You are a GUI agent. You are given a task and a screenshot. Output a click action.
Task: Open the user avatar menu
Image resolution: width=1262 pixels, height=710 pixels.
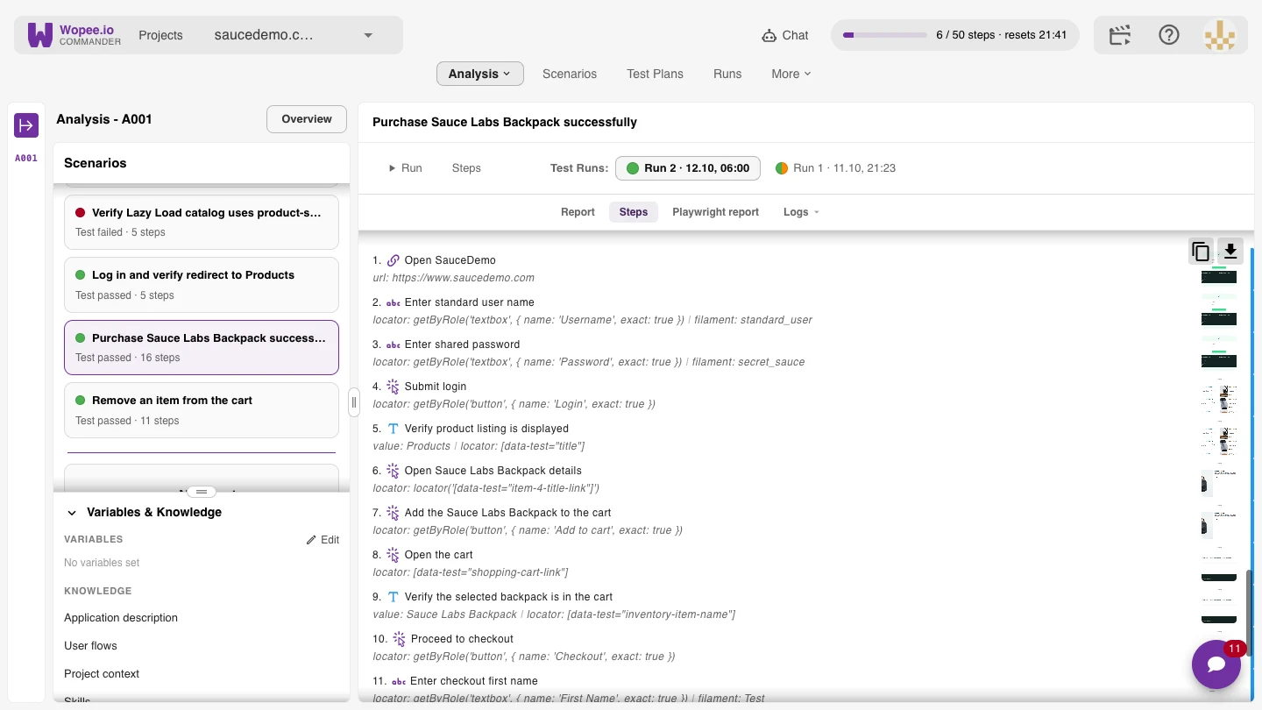1220,35
